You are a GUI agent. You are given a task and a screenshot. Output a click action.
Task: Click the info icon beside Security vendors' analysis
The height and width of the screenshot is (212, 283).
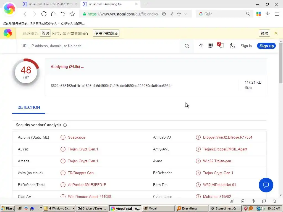[65, 125]
